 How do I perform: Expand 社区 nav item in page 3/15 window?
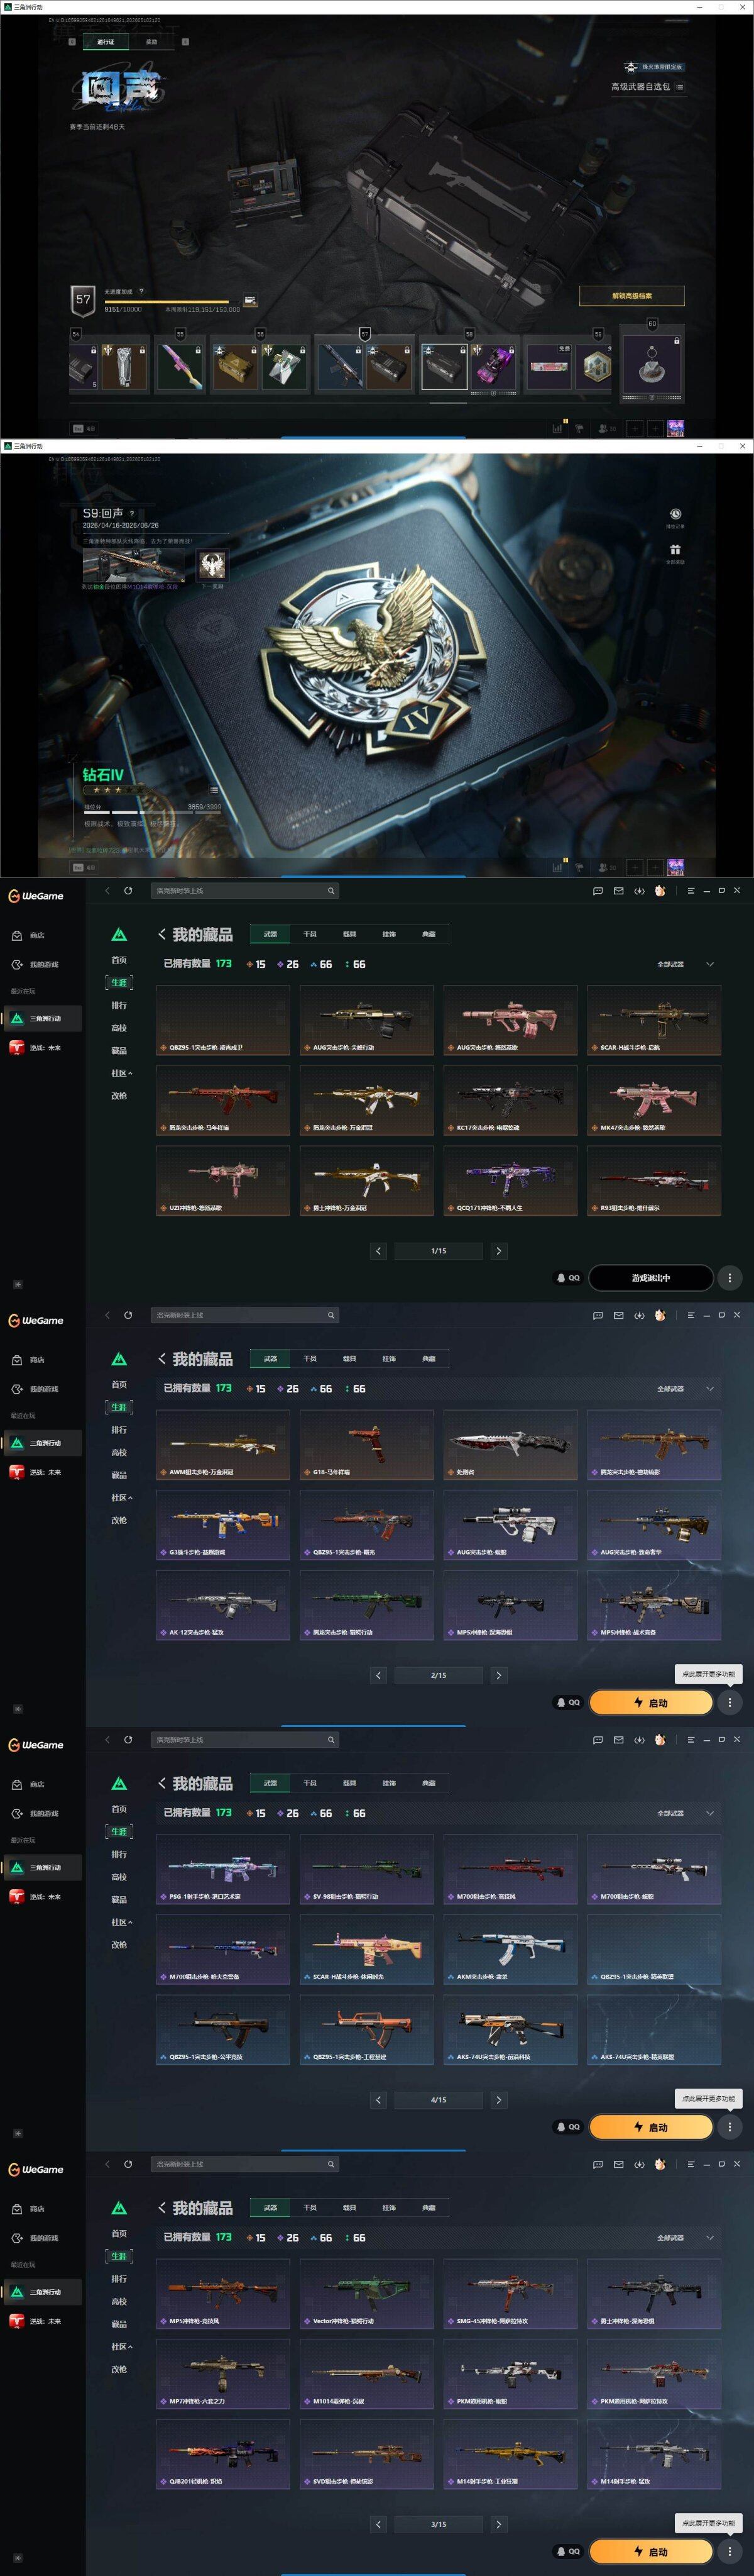121,2346
